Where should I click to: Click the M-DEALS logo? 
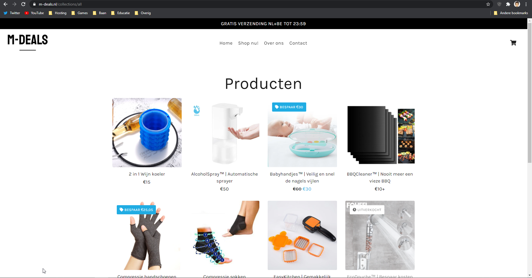(x=28, y=40)
